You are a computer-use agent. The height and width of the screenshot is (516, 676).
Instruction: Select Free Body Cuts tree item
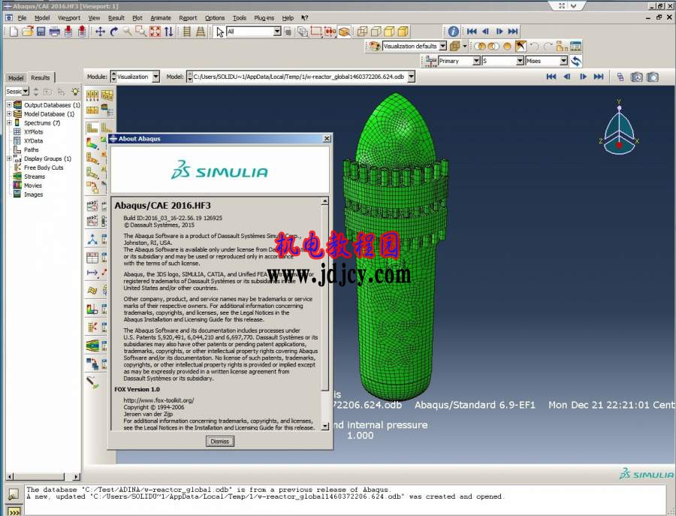click(44, 167)
